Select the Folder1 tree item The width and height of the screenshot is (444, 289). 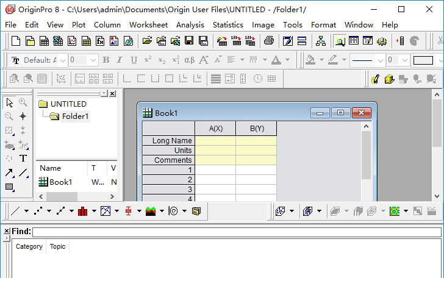[x=75, y=116]
